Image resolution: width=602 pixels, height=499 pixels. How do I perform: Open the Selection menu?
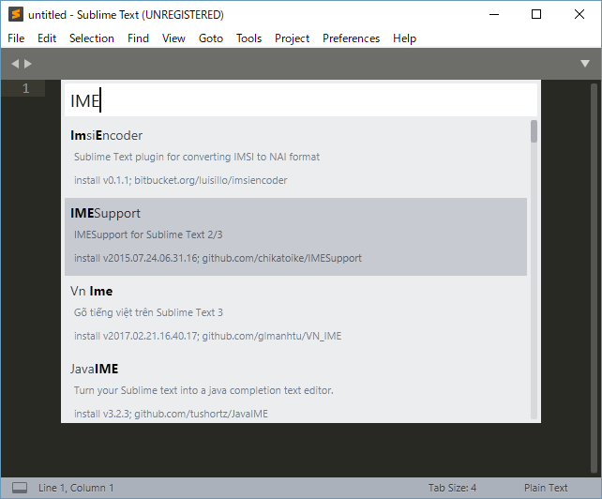(92, 38)
